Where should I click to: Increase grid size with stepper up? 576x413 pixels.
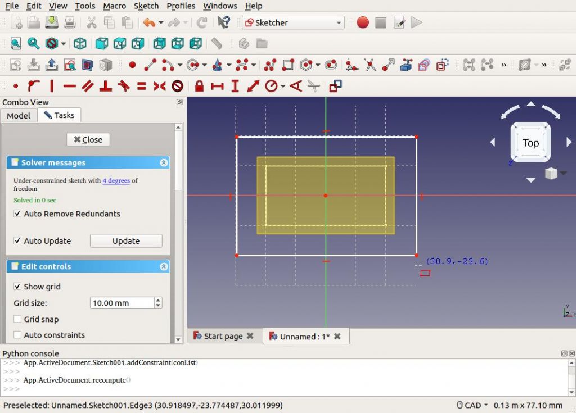[x=158, y=300]
